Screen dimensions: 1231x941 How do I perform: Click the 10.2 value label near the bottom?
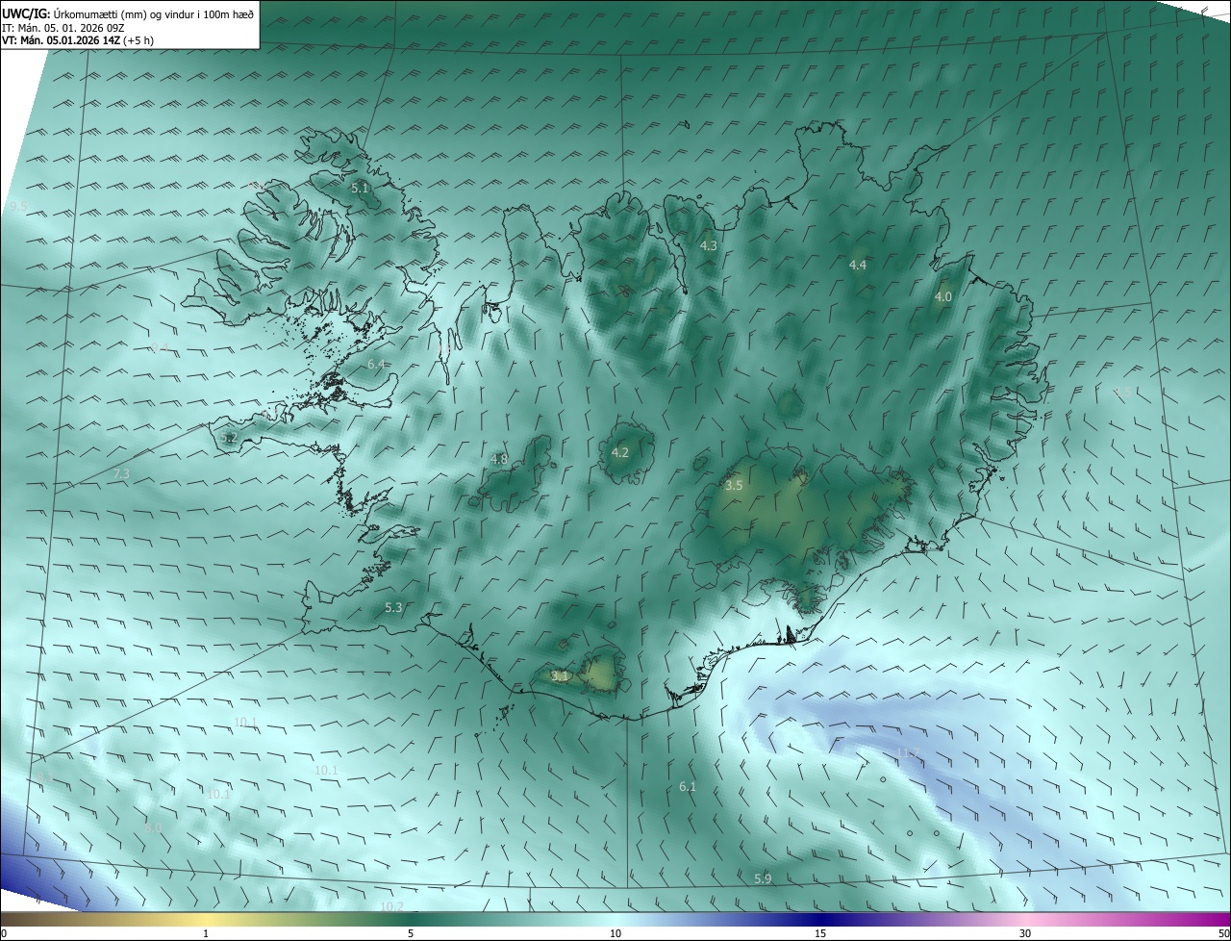(391, 907)
